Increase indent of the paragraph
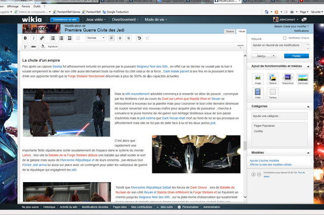 pyautogui.click(x=70, y=38)
